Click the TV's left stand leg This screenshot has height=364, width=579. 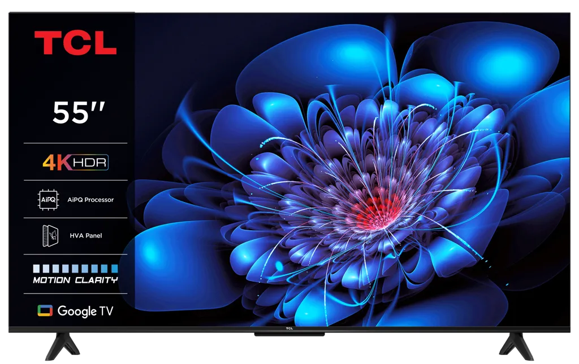click(62, 347)
